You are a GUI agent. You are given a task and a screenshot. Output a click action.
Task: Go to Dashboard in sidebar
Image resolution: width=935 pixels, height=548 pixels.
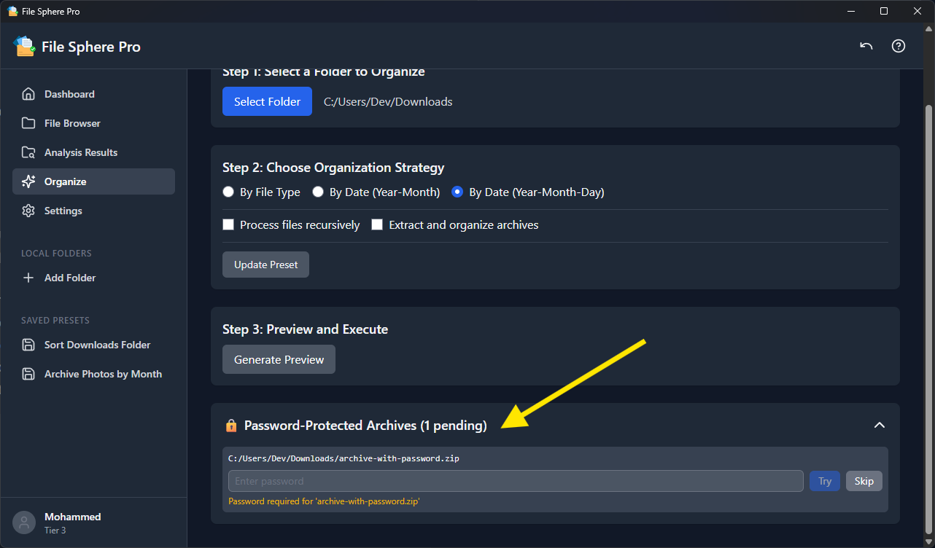[x=93, y=94]
